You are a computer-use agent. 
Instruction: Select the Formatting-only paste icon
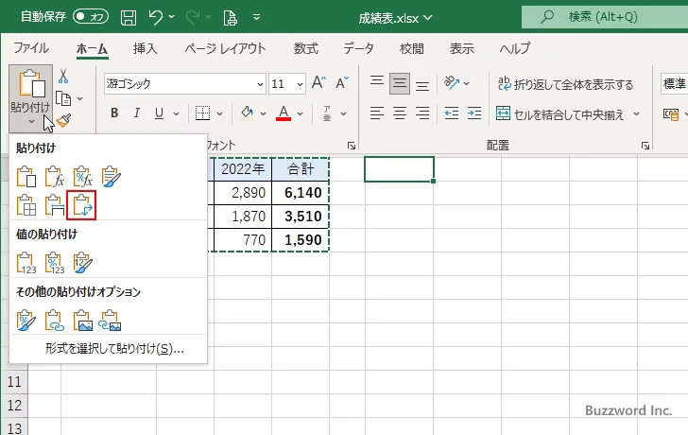click(26, 320)
